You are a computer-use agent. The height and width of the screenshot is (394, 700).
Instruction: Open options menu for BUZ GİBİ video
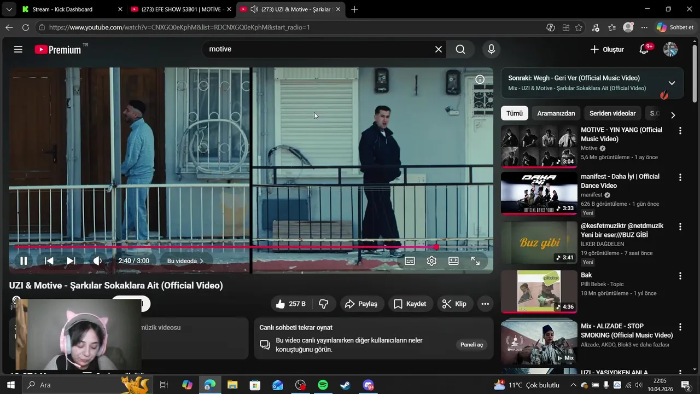click(x=680, y=227)
